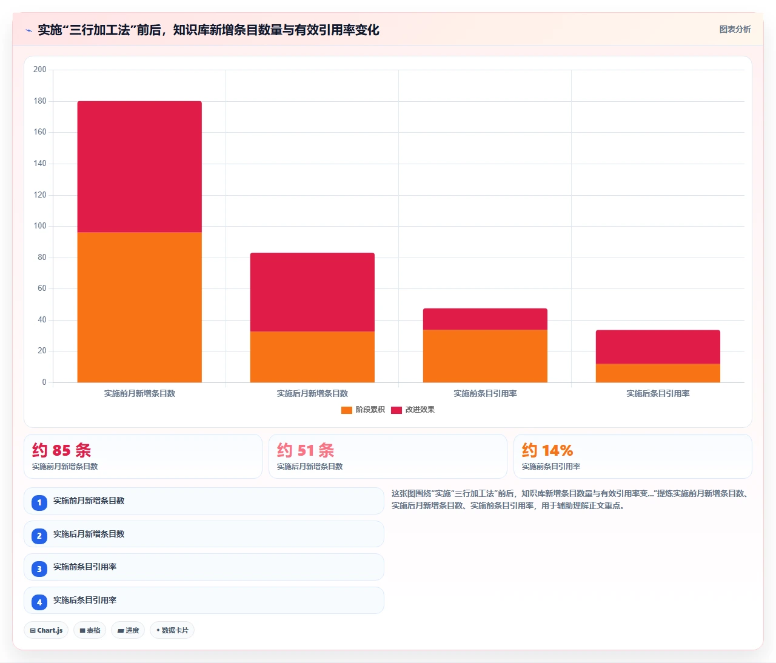Click red segment of 实施前月新增条目数 bar
776x663 pixels.
pyautogui.click(x=139, y=167)
